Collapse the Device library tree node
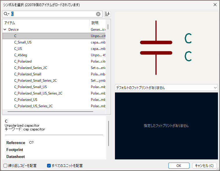Screen dimensions: 220x171 5,30
